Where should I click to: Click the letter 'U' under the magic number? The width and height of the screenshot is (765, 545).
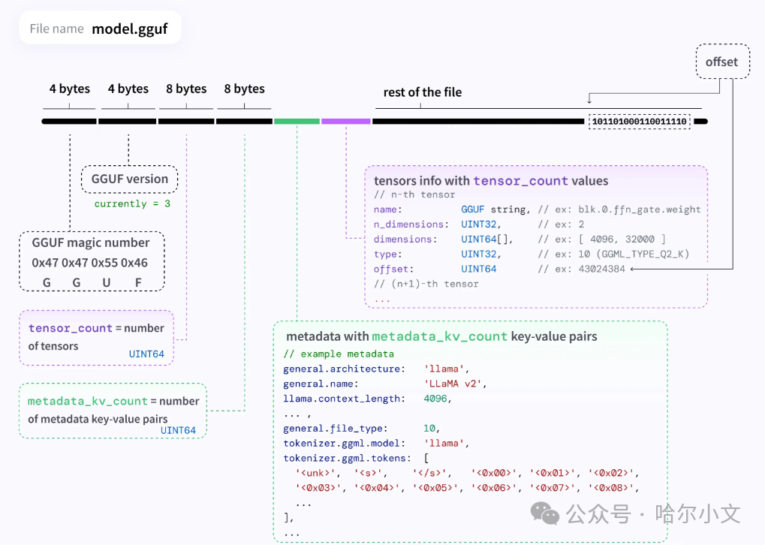[x=107, y=282]
